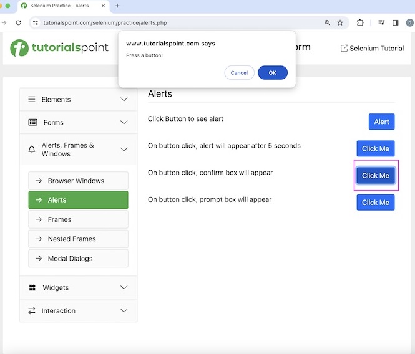Open the Modal Dialogs menu item

[79, 258]
